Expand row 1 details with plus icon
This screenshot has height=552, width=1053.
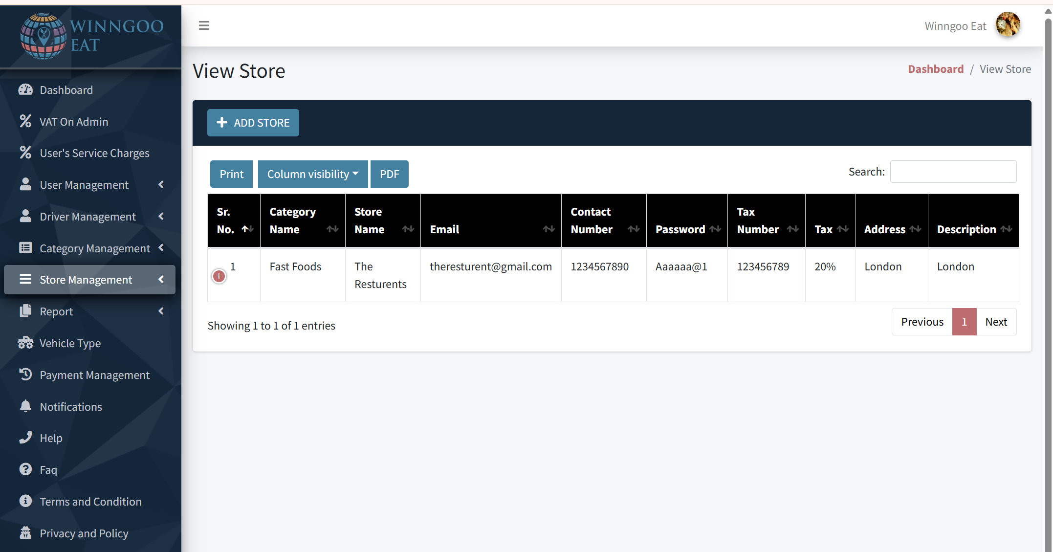click(219, 276)
